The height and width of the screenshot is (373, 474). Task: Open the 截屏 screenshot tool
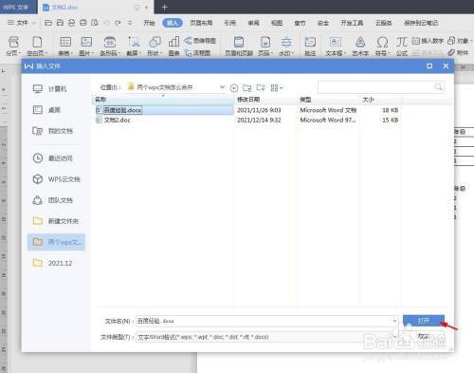click(x=134, y=47)
